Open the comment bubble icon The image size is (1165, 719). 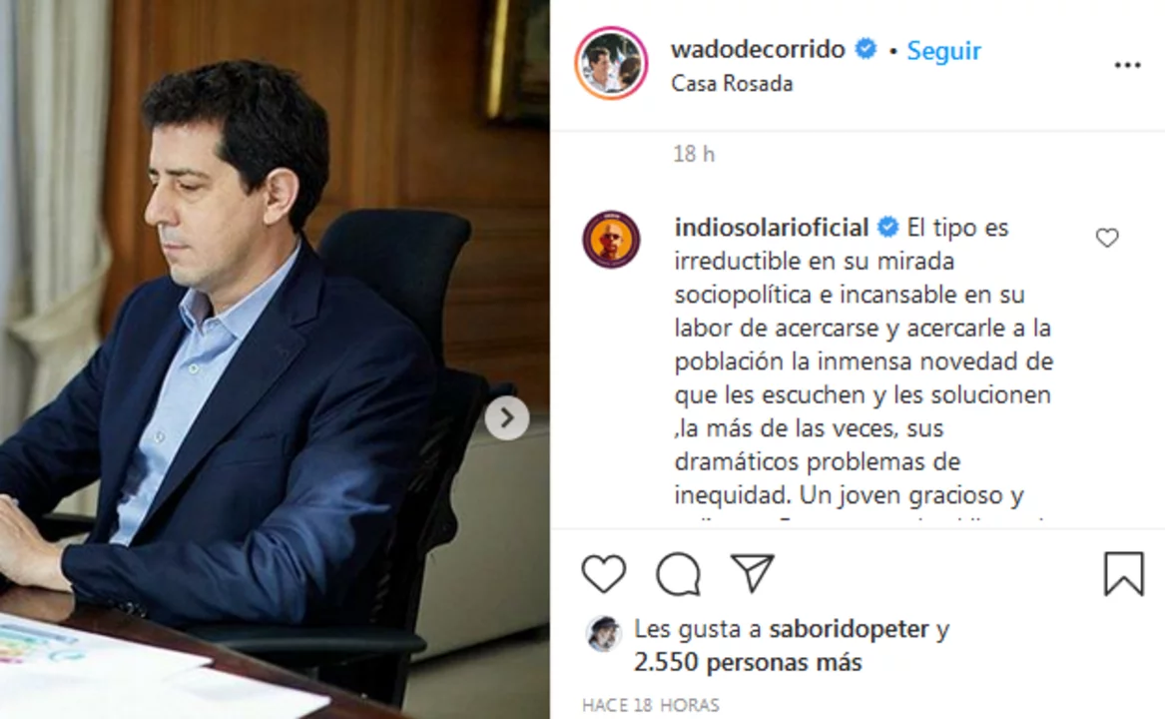point(679,574)
